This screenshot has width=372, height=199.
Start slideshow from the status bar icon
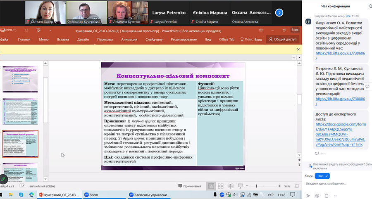point(240,187)
